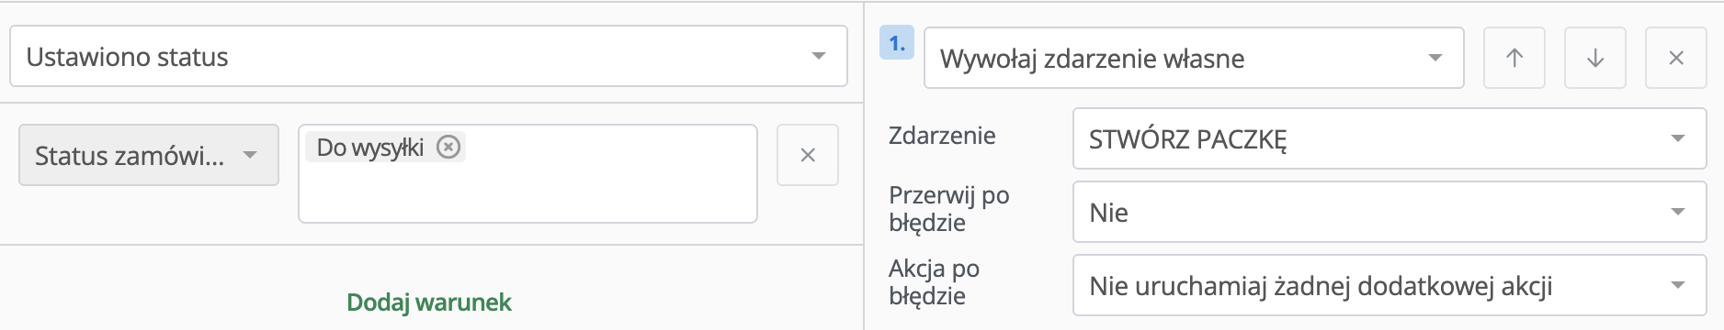Click the 'Do wysyłki' tag label
The width and height of the screenshot is (1724, 330).
click(370, 148)
